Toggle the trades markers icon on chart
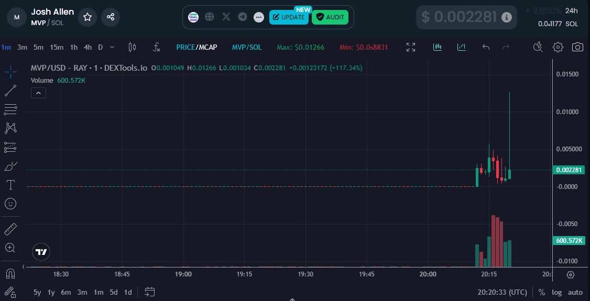 tap(437, 47)
